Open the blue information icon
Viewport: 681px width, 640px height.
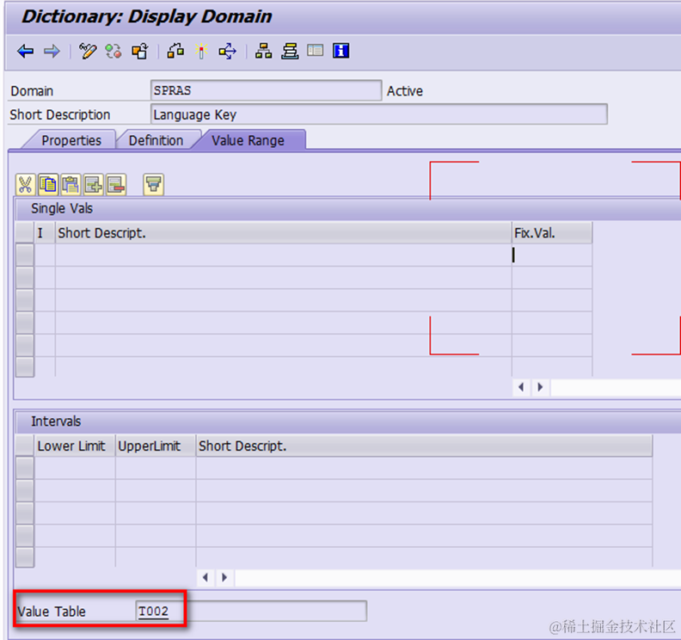341,51
